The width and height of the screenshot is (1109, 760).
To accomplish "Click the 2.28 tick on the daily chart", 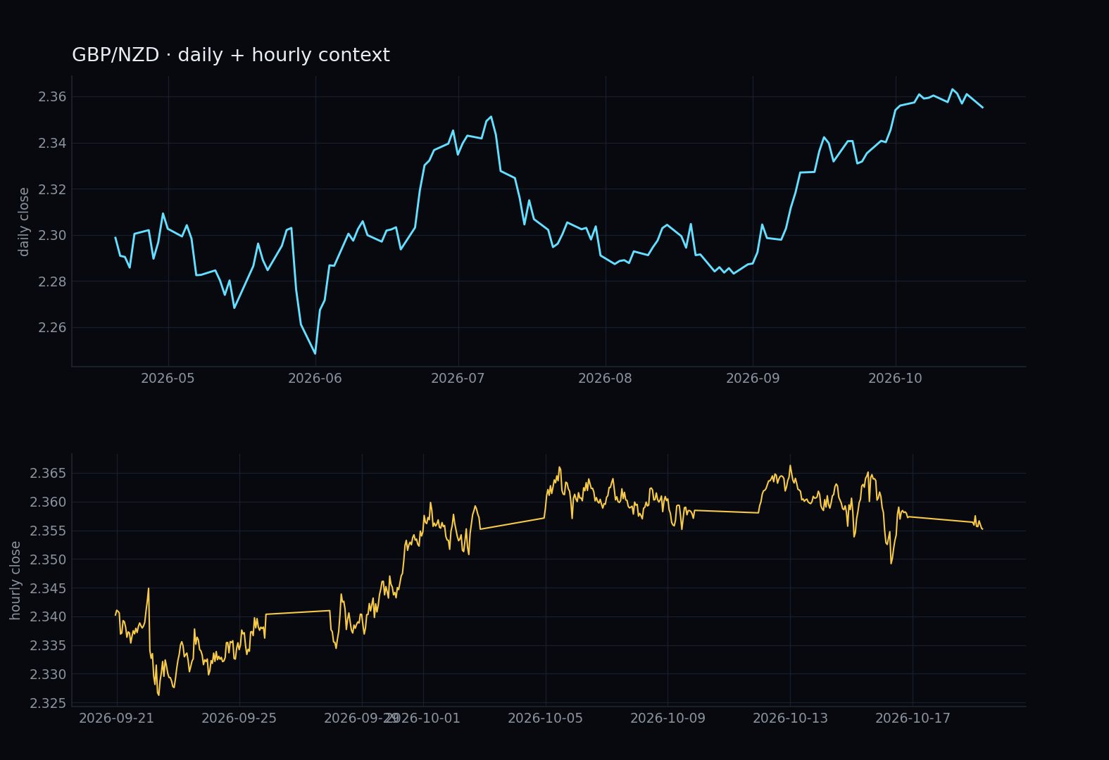I will coord(52,281).
